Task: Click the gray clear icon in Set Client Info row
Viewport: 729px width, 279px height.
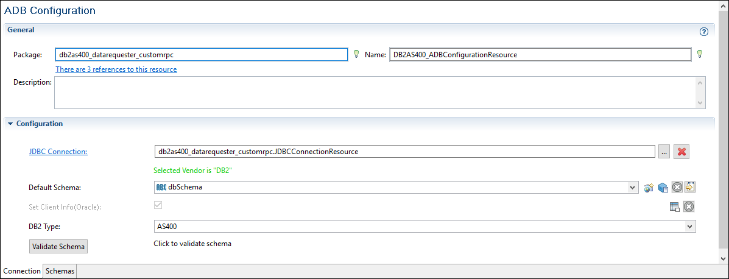Action: (x=689, y=207)
